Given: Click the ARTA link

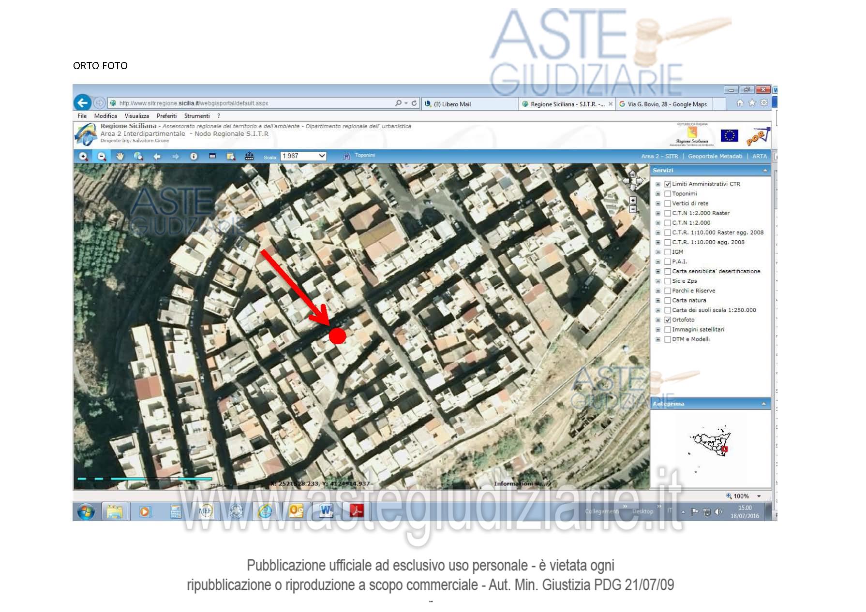Looking at the screenshot, I should 759,156.
